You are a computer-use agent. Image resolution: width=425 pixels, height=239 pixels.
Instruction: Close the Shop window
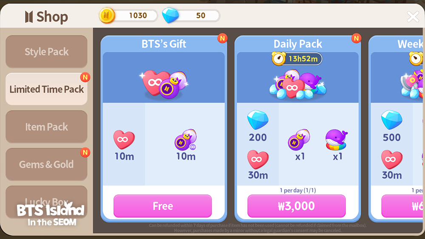click(x=413, y=17)
